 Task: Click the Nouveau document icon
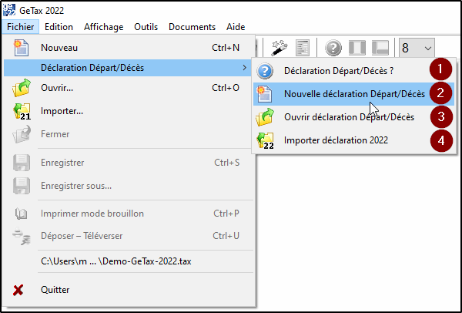tap(22, 48)
